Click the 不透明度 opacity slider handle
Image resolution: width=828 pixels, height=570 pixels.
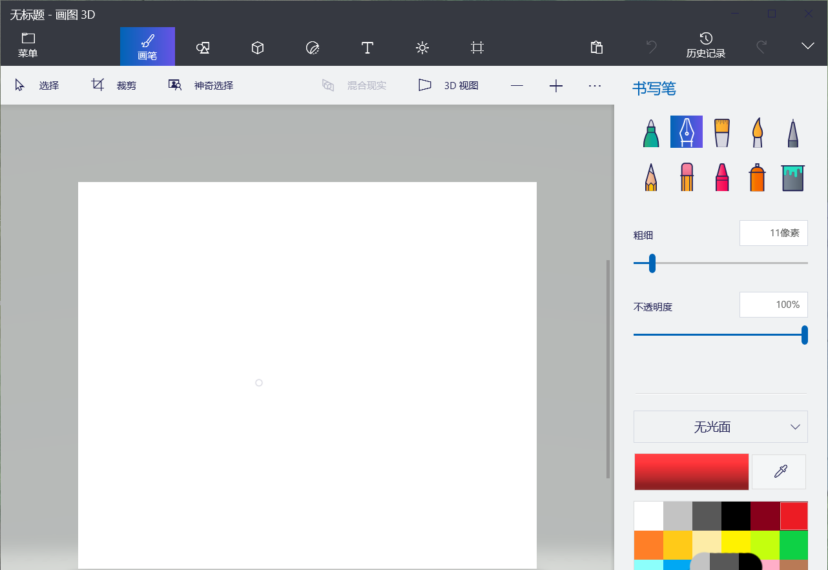pos(804,334)
